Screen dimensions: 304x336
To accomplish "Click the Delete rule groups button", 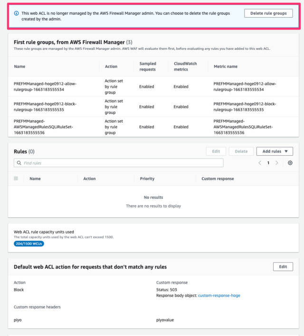I will 268,13.
